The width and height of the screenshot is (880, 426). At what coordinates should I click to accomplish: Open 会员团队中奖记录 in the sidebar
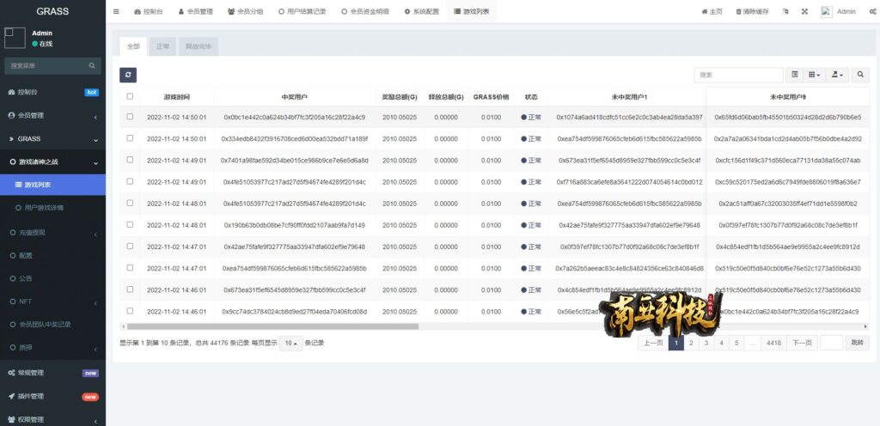(x=52, y=325)
